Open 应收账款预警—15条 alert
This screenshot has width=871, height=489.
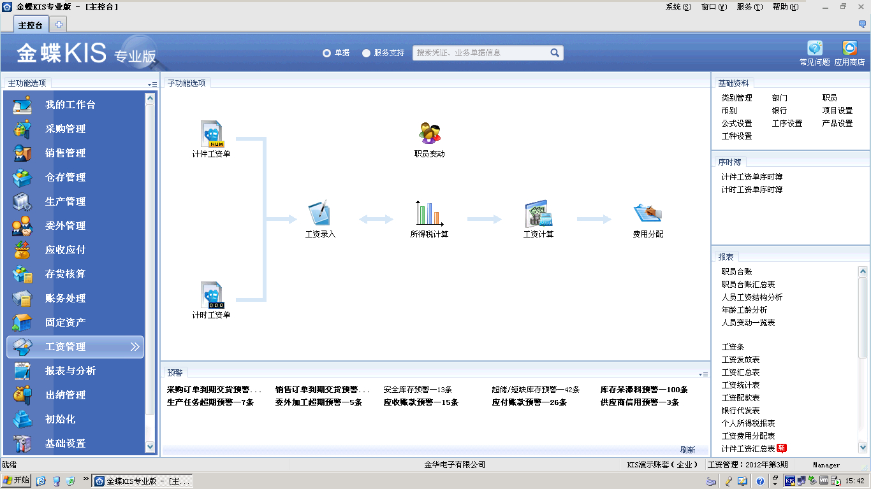click(x=421, y=402)
